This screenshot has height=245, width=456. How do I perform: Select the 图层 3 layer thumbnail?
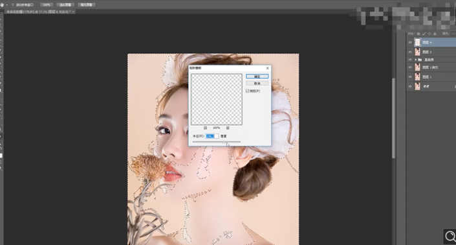tap(417, 52)
